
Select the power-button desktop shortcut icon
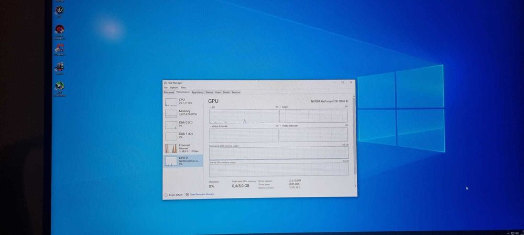pyautogui.click(x=59, y=10)
